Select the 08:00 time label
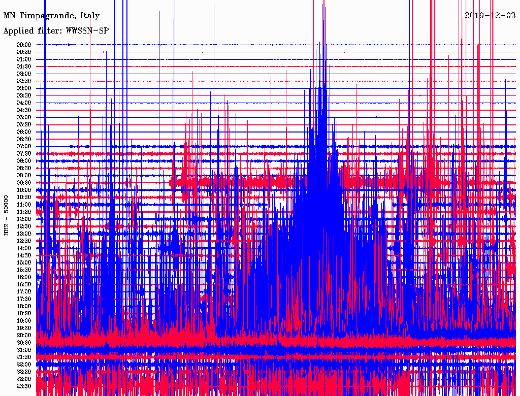This screenshot has height=396, width=520. coord(24,161)
